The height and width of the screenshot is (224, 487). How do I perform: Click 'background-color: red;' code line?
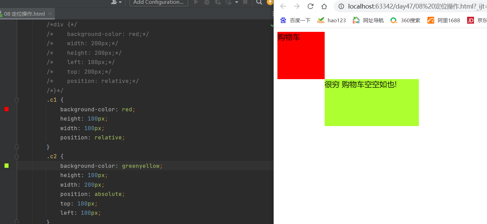[98, 109]
